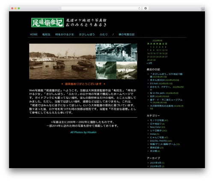The width and height of the screenshot is (214, 181).
Task: Open post 藤子・F・不二雄ミュージアムへ
Action: [166, 101]
